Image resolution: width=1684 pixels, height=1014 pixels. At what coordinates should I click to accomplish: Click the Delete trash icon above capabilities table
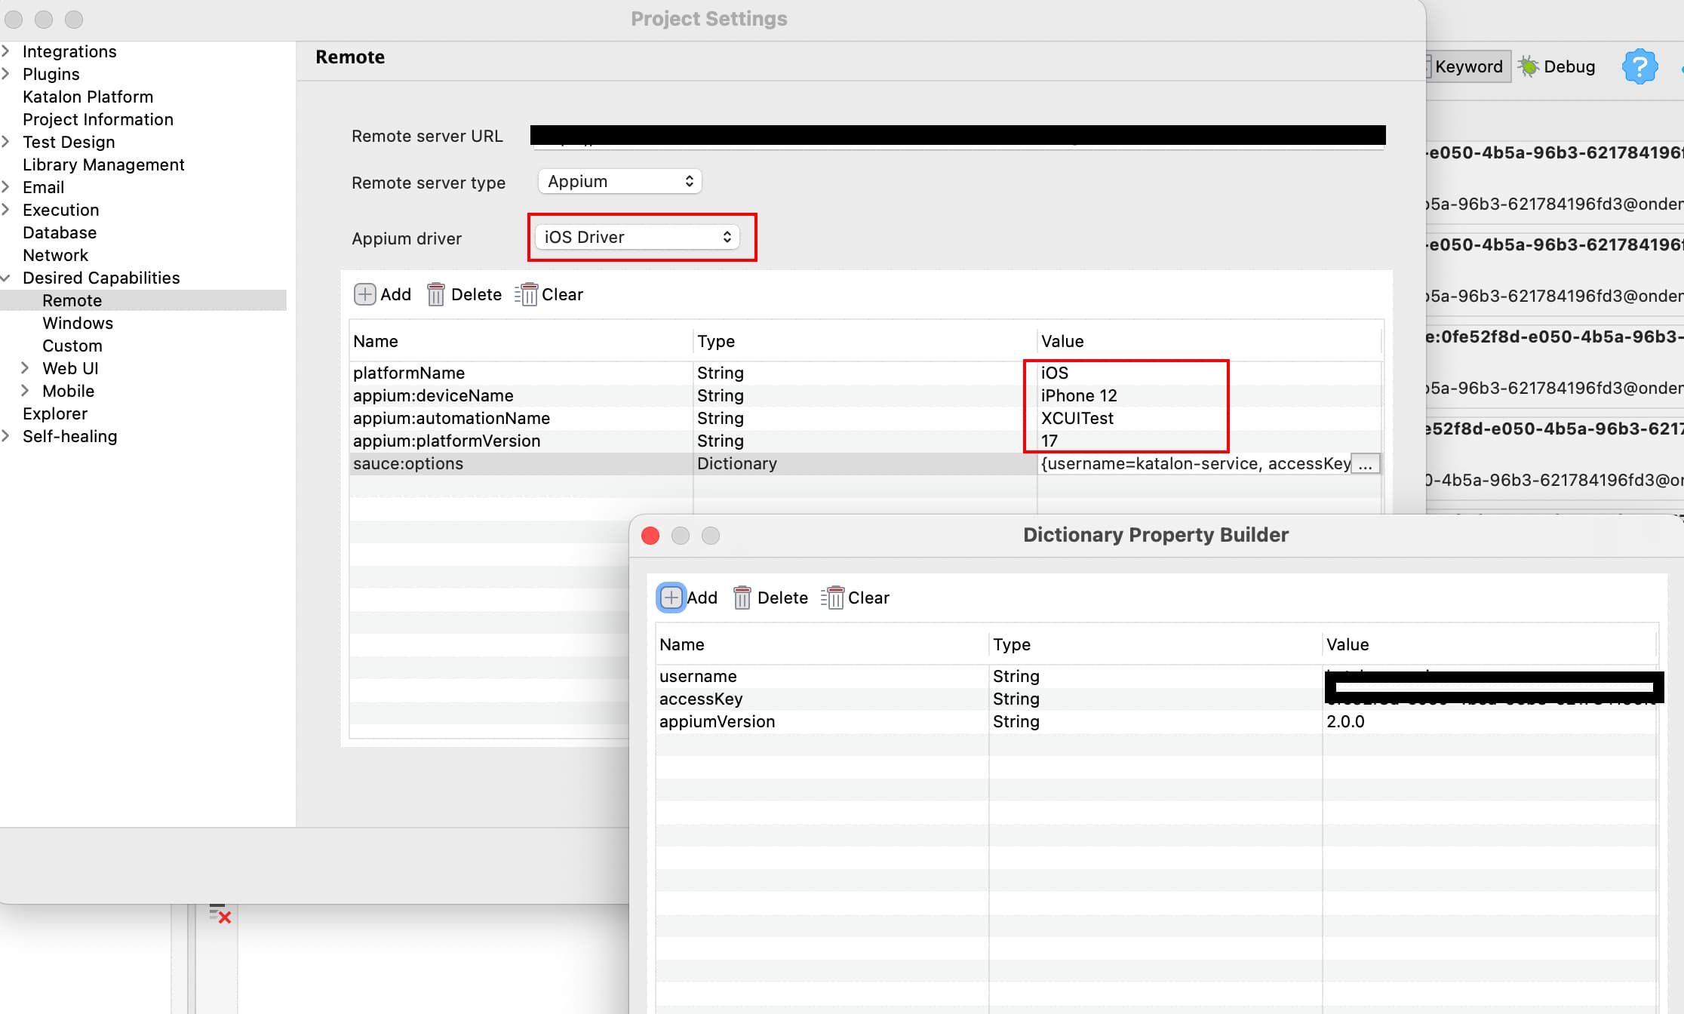coord(436,294)
